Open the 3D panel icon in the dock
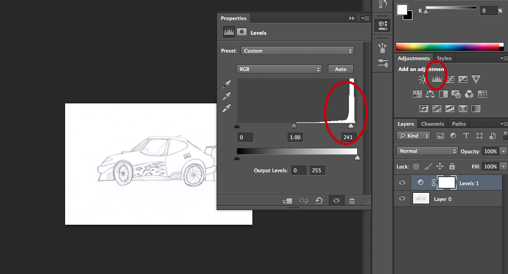 383,25
